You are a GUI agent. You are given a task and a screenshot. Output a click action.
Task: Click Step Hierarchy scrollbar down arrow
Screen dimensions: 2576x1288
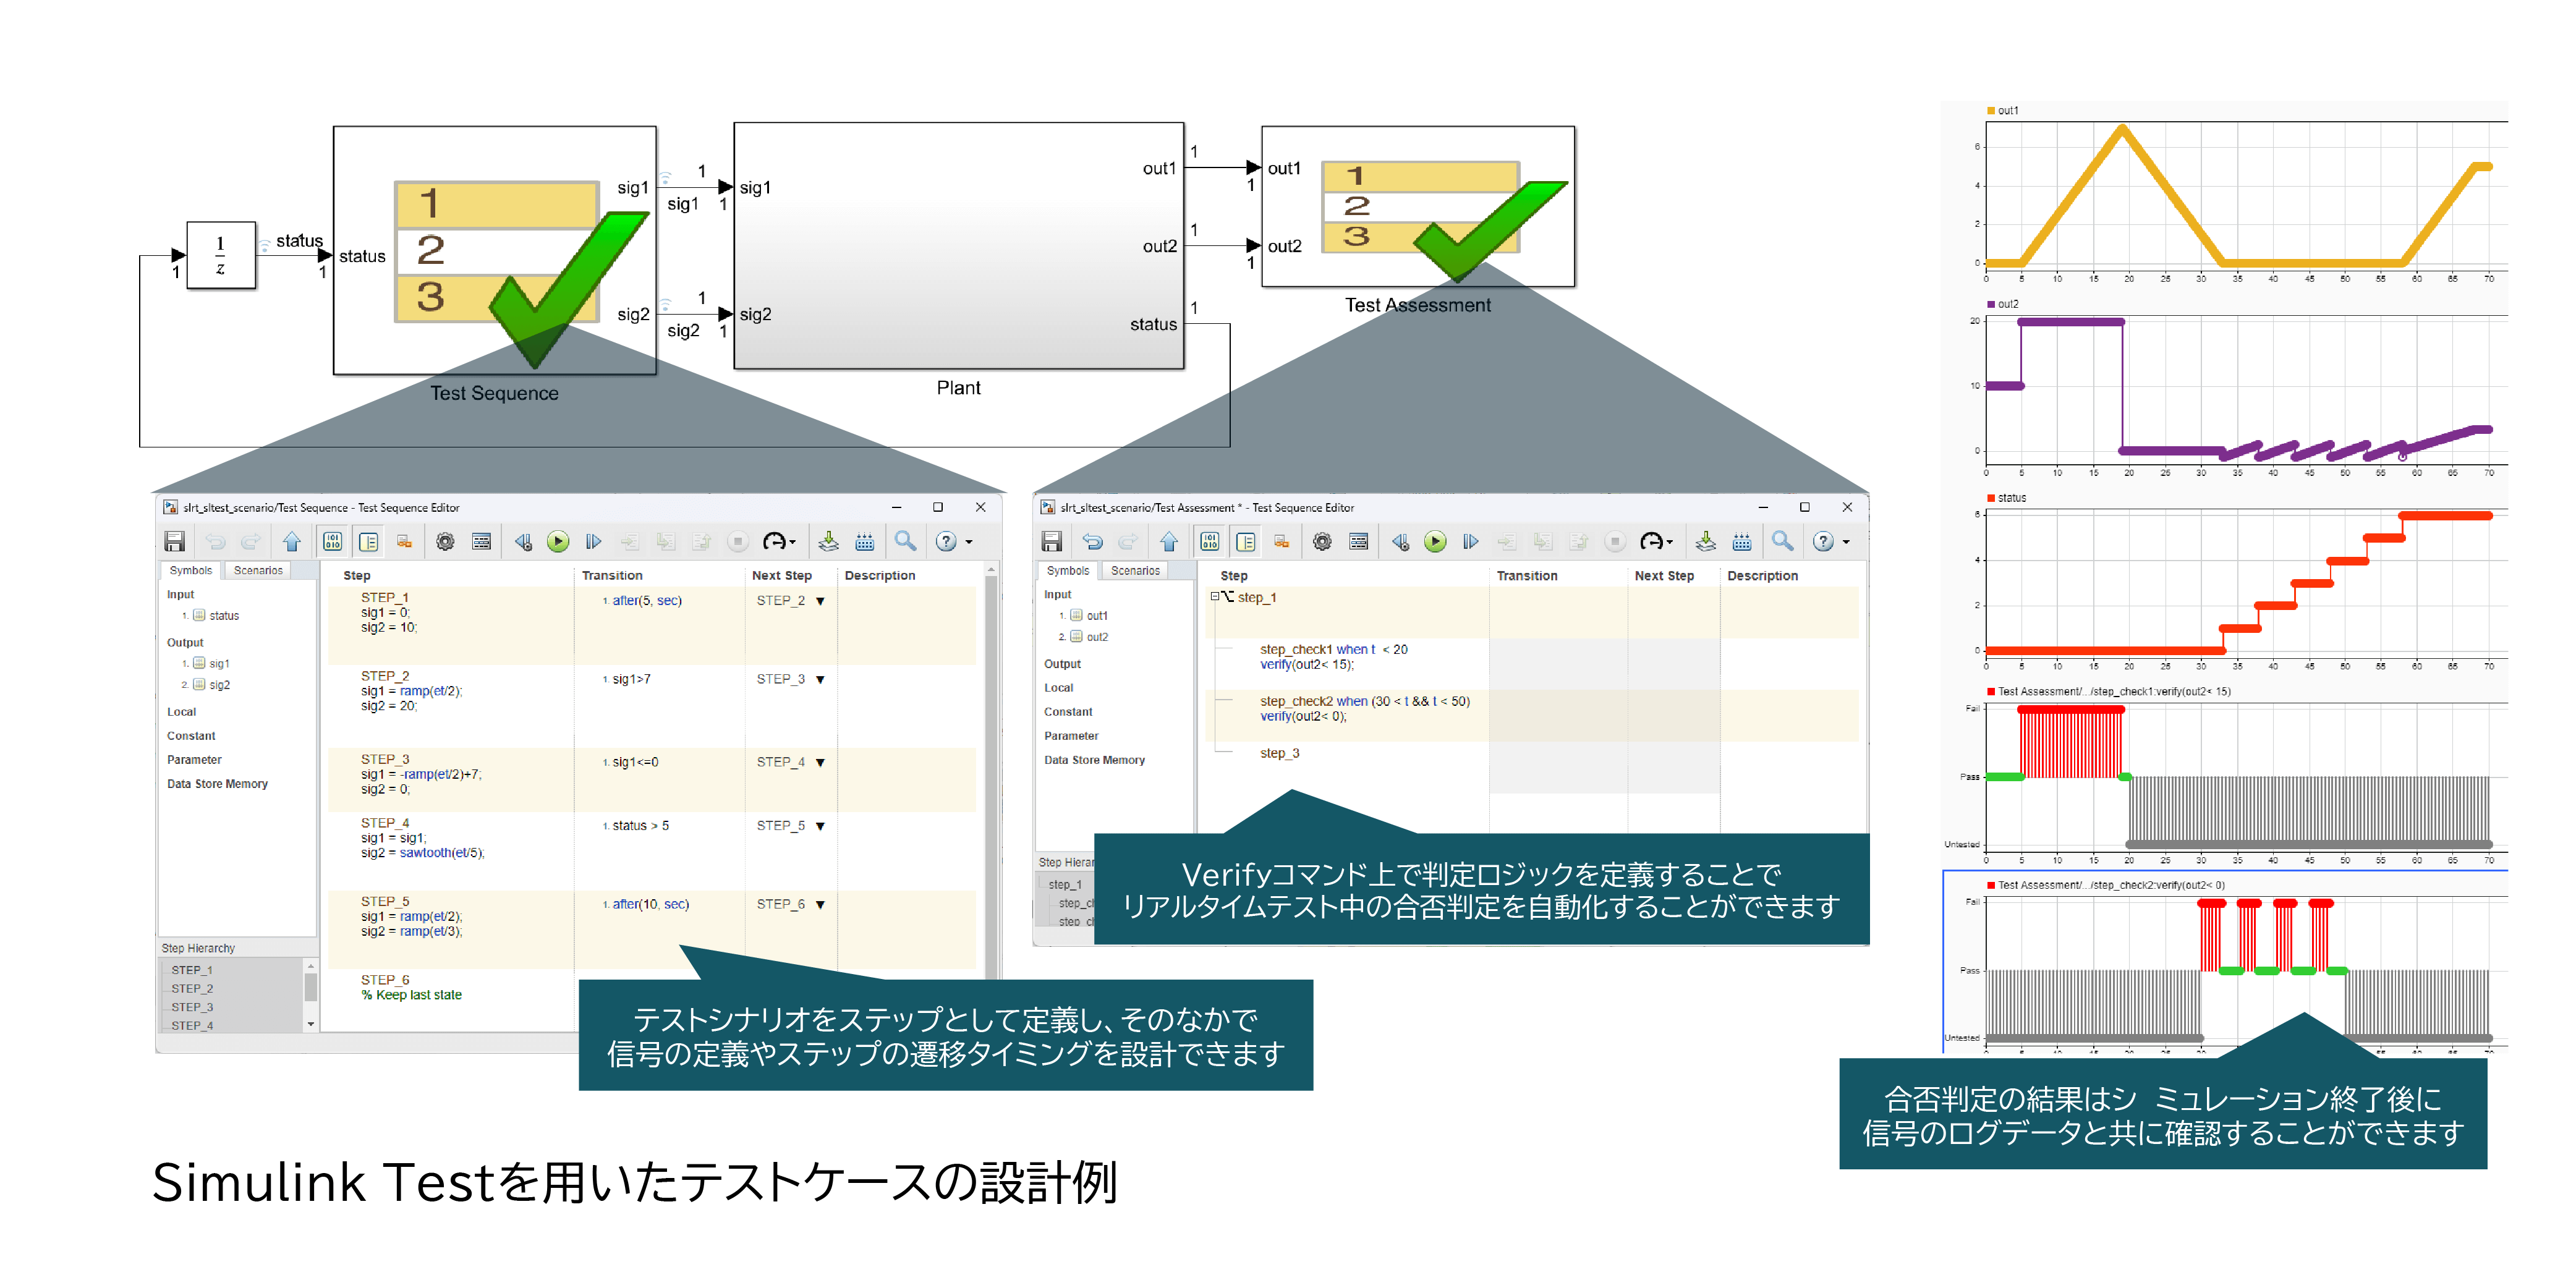pyautogui.click(x=311, y=1024)
